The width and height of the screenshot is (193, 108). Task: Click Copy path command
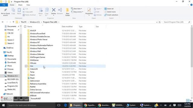[28, 12]
